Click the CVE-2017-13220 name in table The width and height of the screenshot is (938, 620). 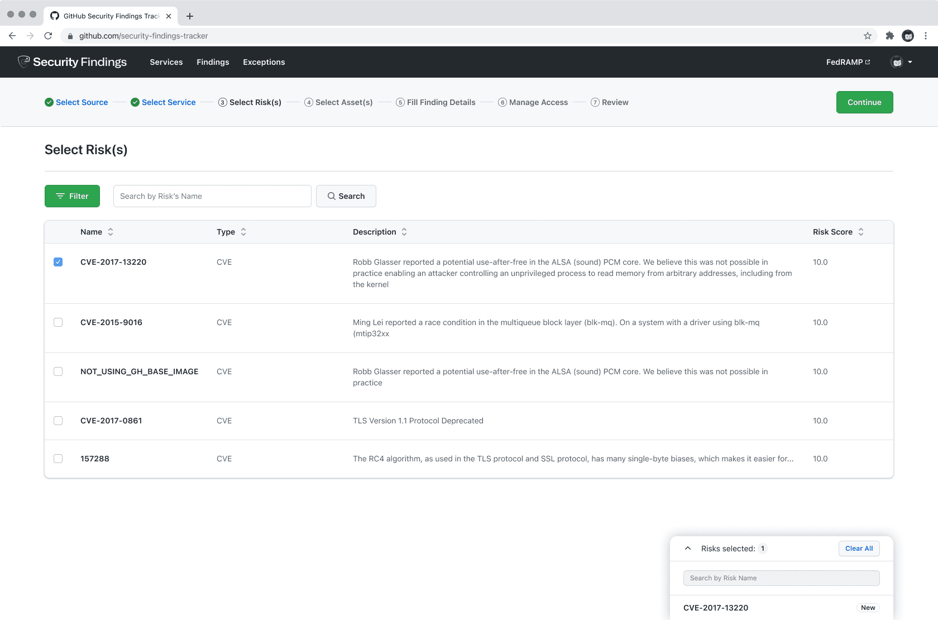tap(113, 262)
